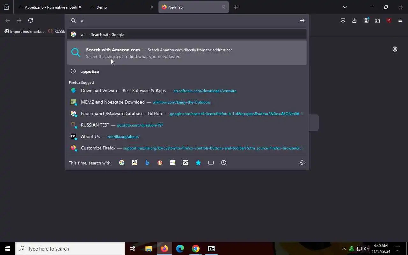
Task: Open the Firefox account menu
Action: point(366,20)
